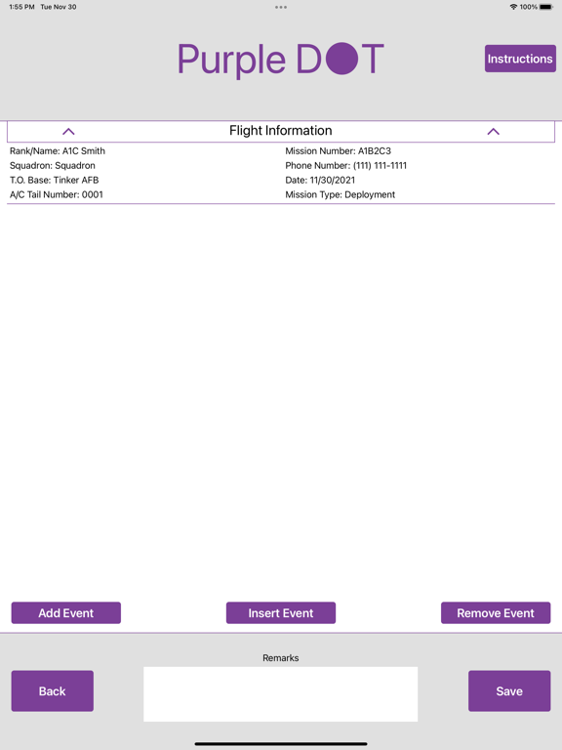Click the Add Event button
This screenshot has height=750, width=562.
66,612
